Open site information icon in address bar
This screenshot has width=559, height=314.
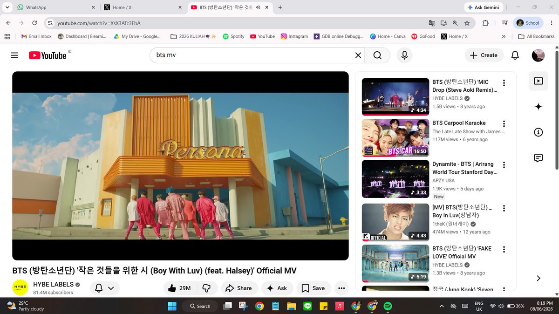click(x=50, y=23)
